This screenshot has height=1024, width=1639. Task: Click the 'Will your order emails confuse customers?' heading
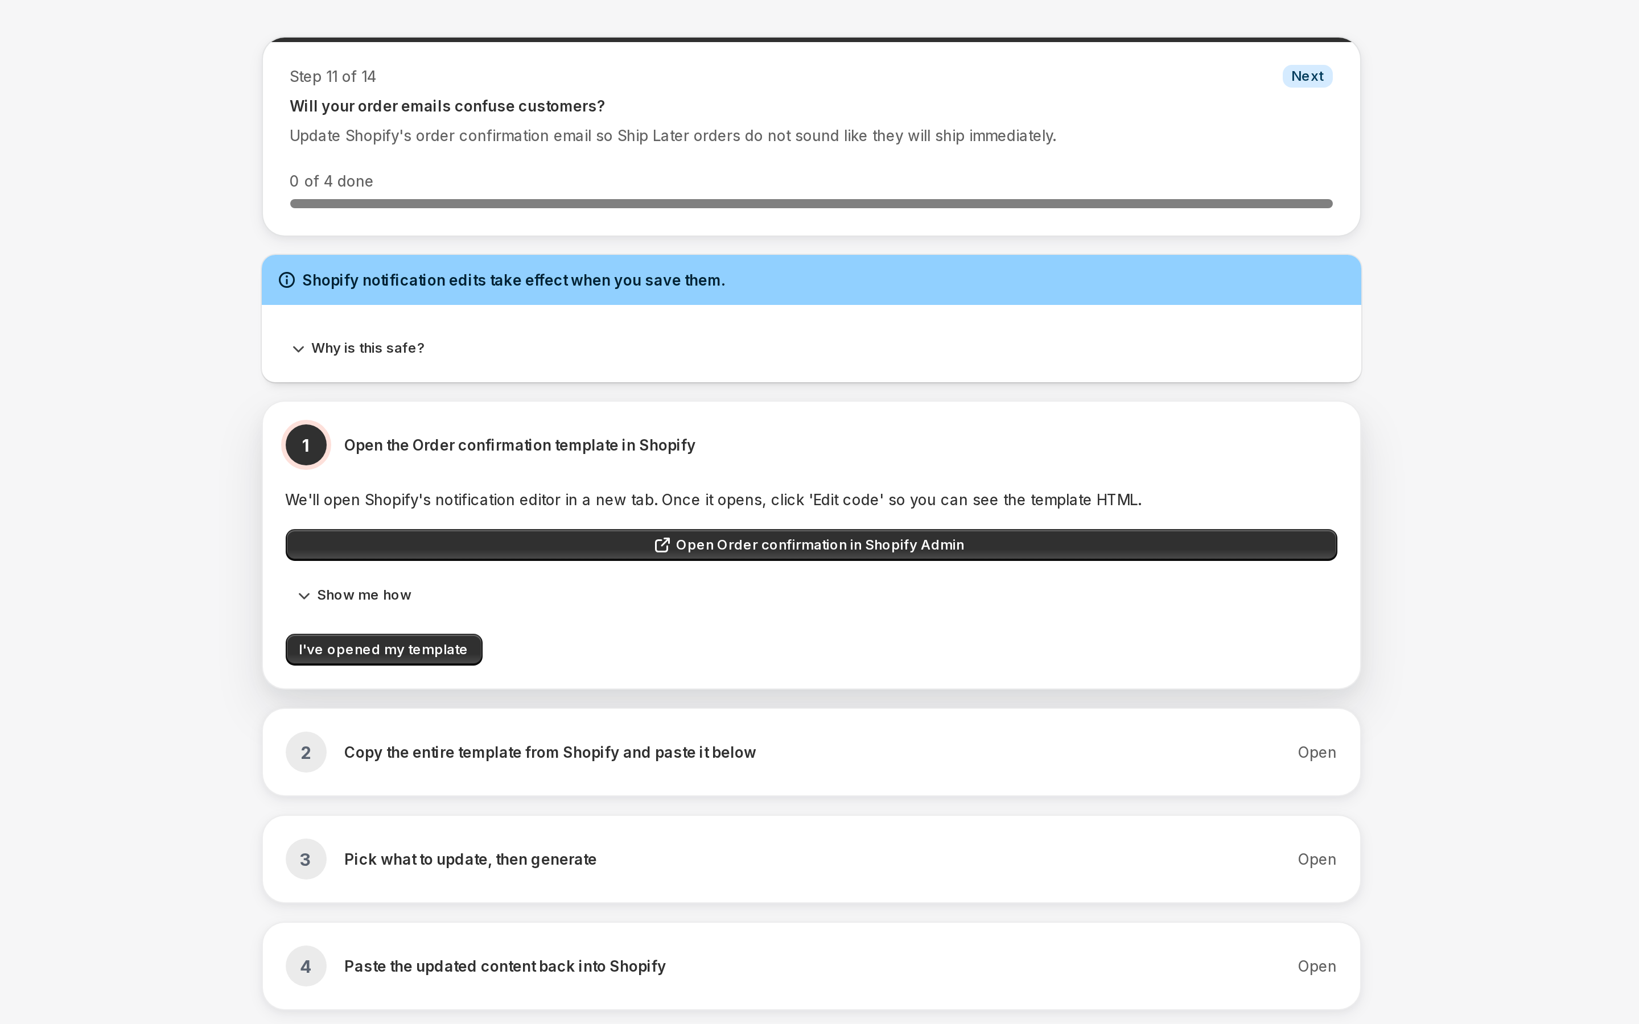click(x=447, y=106)
